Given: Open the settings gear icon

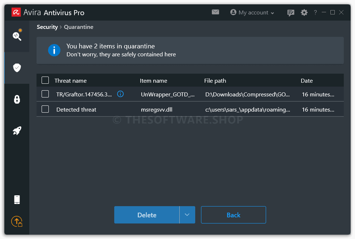Looking at the screenshot, I should tap(304, 12).
